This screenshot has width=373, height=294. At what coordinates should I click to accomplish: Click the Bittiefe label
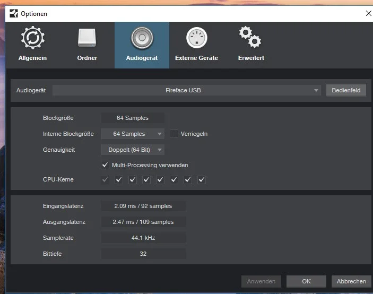click(52, 254)
